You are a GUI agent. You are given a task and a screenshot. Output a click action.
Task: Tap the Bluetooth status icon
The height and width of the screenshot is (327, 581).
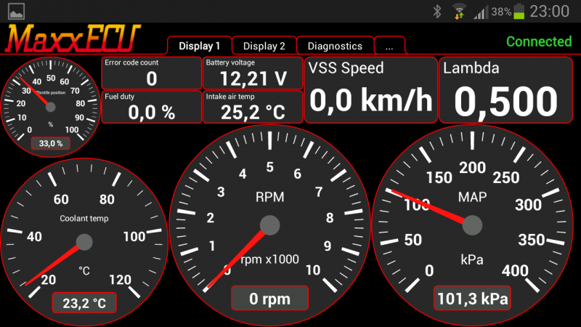pos(437,11)
